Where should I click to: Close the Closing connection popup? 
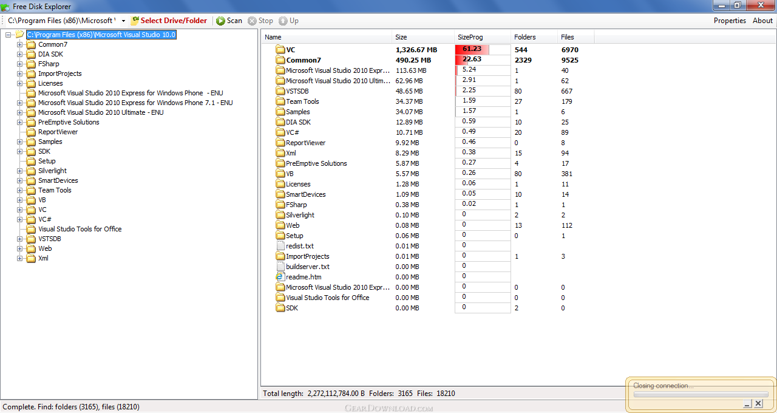[758, 404]
